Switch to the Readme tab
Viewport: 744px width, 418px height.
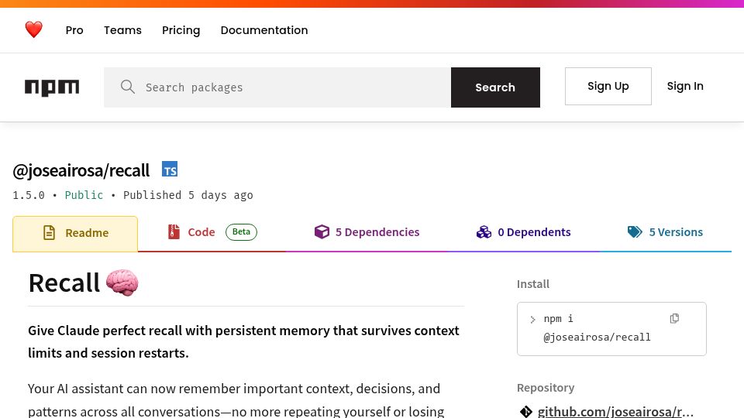(x=75, y=234)
